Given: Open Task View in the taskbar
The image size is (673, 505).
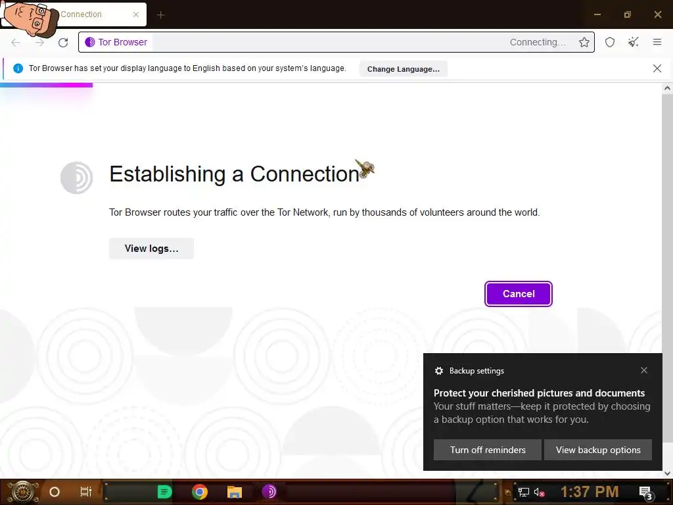Looking at the screenshot, I should 86,492.
